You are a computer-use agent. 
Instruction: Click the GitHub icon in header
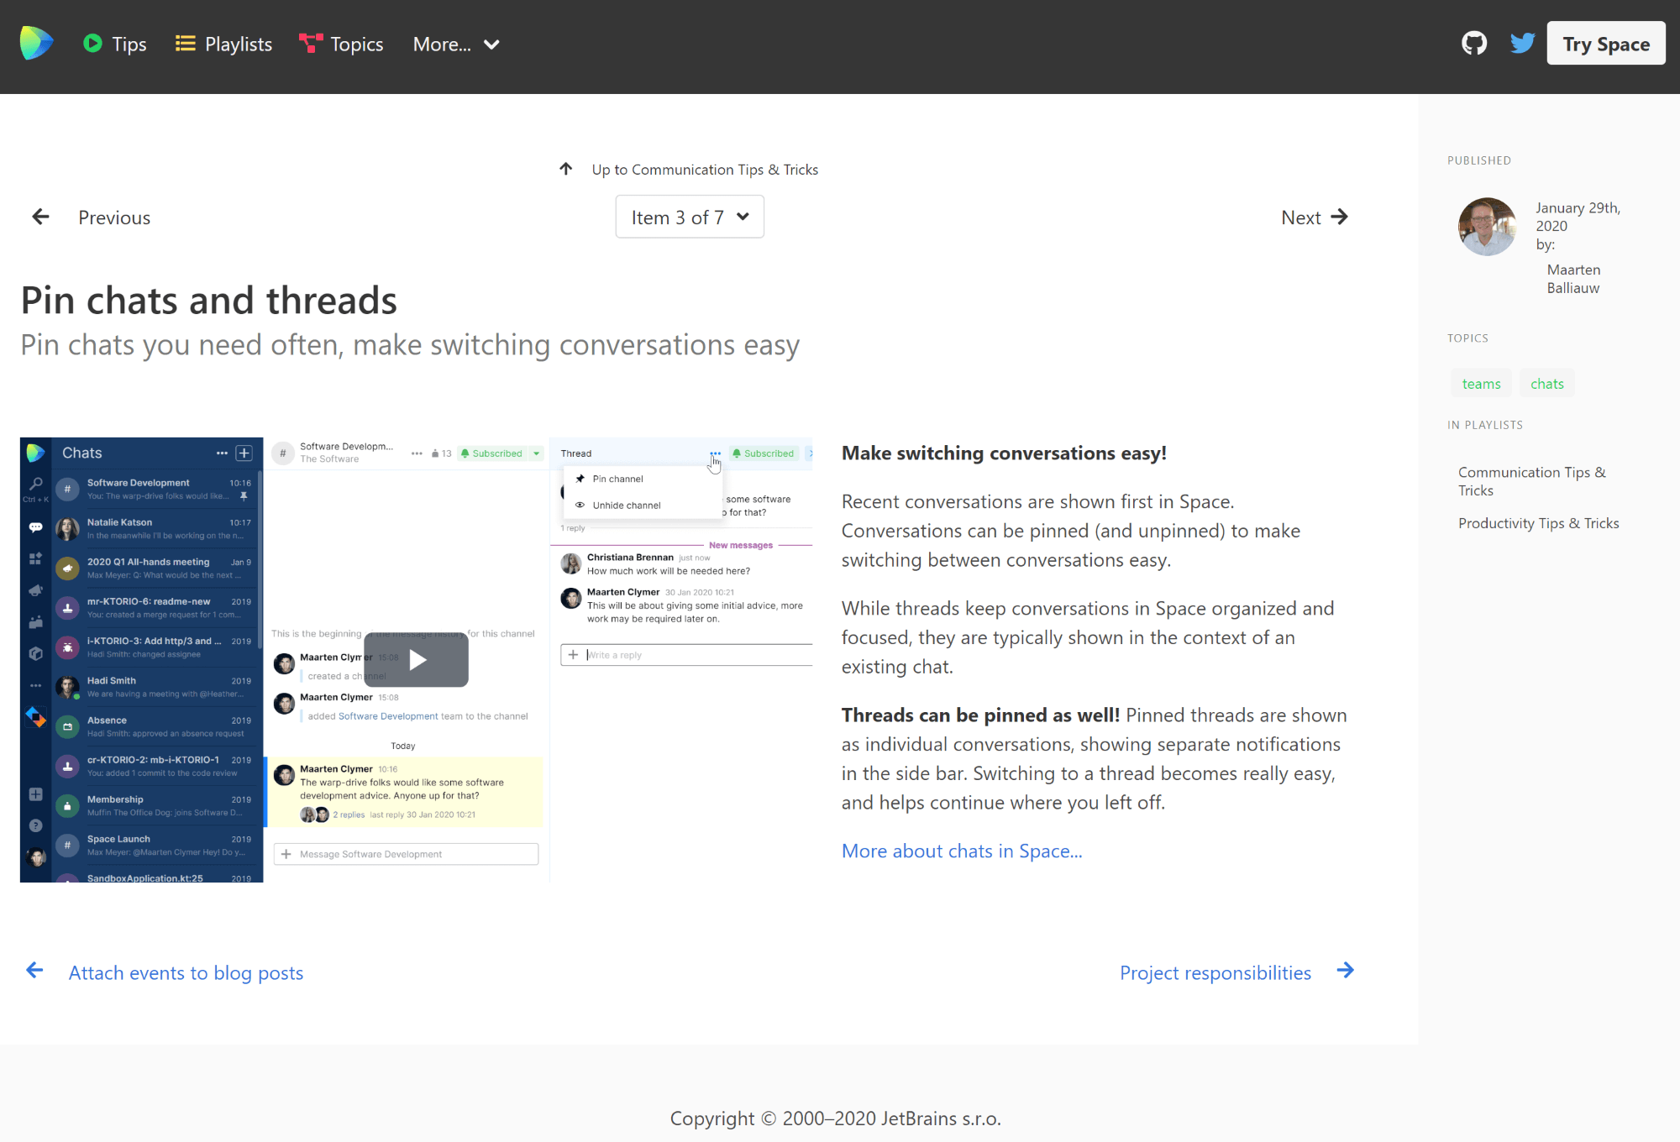click(1473, 45)
